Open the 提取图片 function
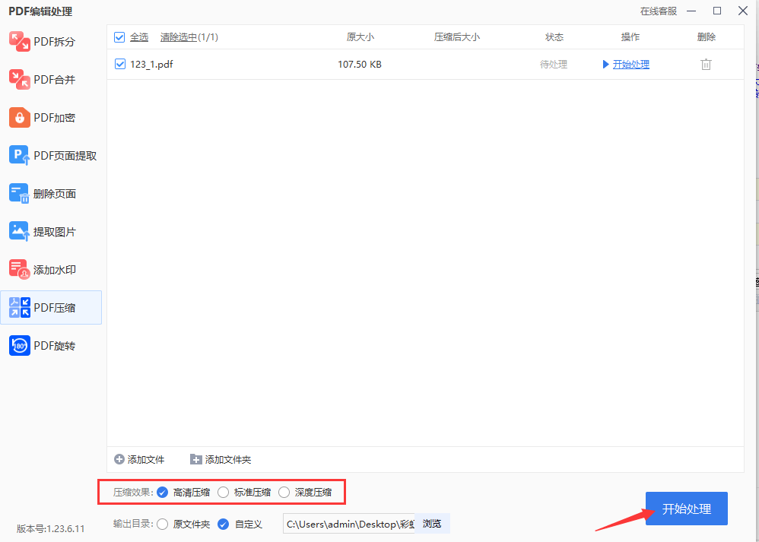Screen dimensions: 759x542 point(51,232)
